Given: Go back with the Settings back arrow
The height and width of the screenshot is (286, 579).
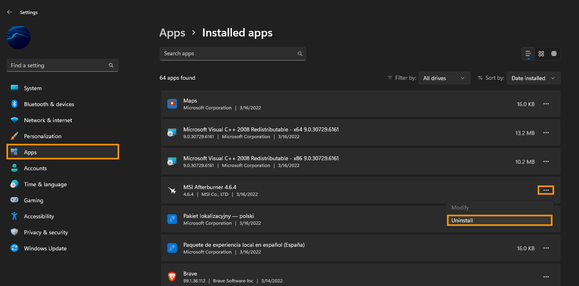Looking at the screenshot, I should [10, 12].
